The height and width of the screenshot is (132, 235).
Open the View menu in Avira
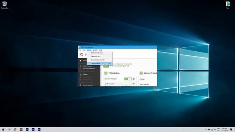pyautogui.click(x=84, y=50)
